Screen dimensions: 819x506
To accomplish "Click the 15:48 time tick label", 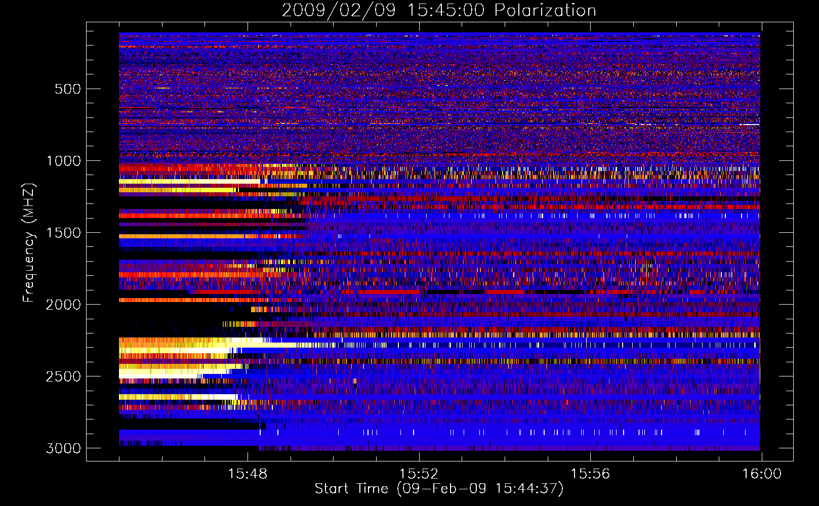I will (248, 474).
